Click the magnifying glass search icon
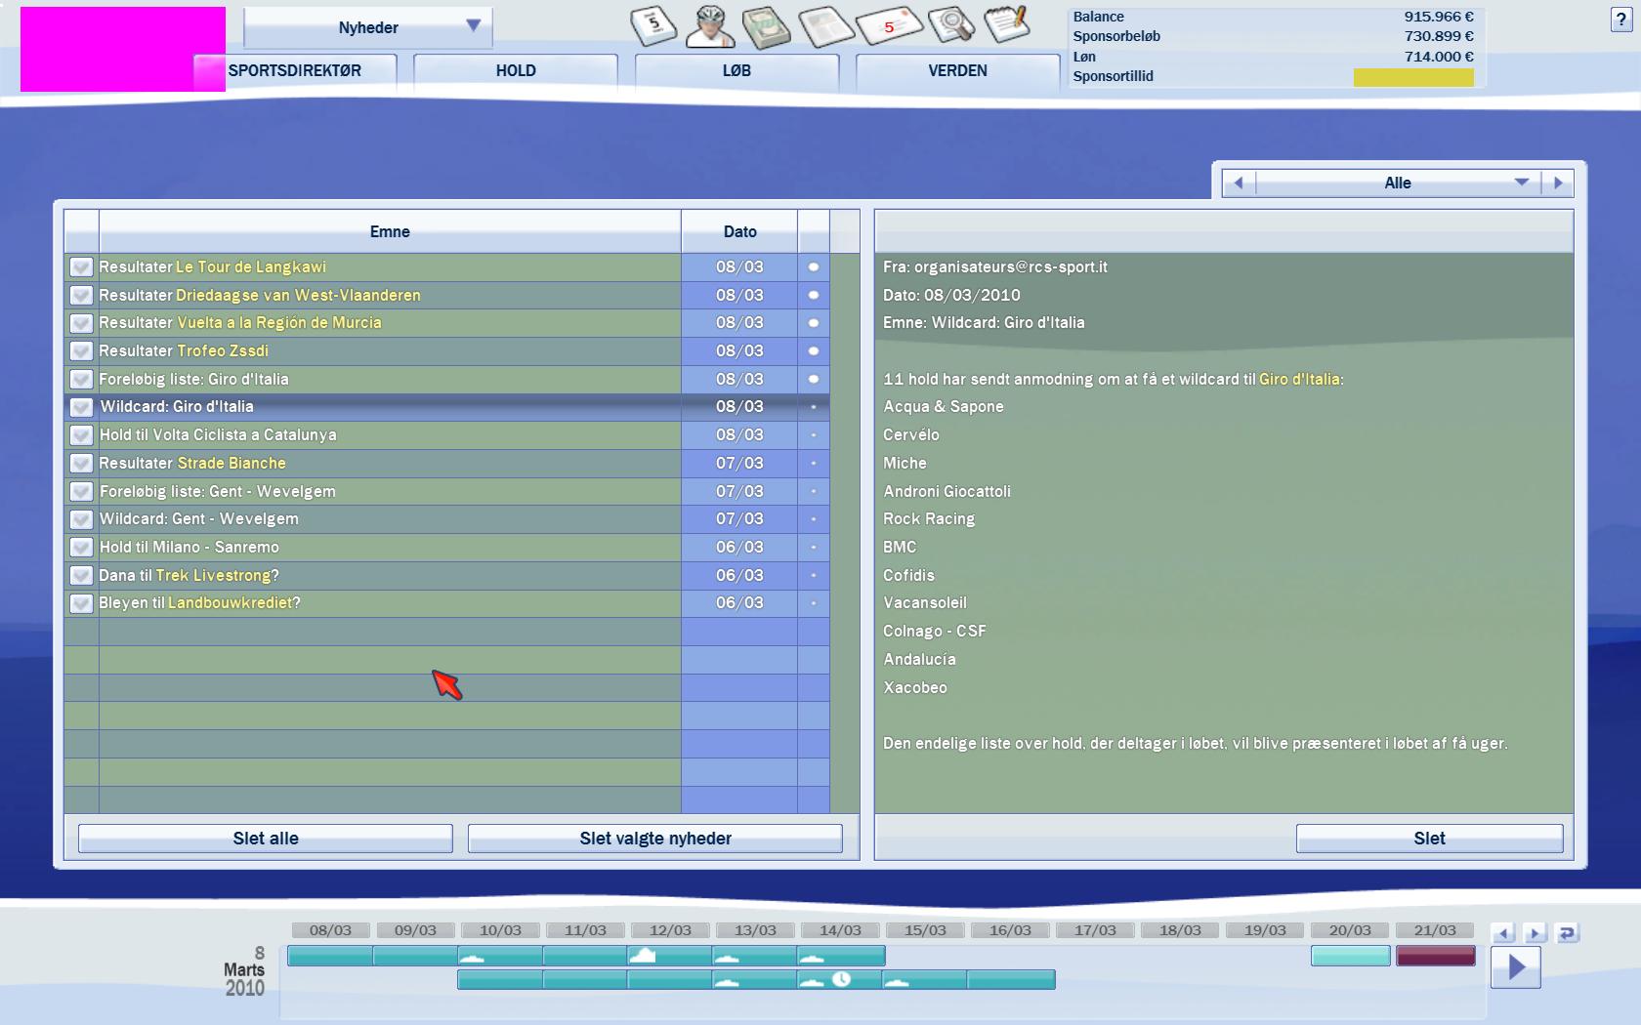Viewport: 1641px width, 1025px height. click(950, 24)
